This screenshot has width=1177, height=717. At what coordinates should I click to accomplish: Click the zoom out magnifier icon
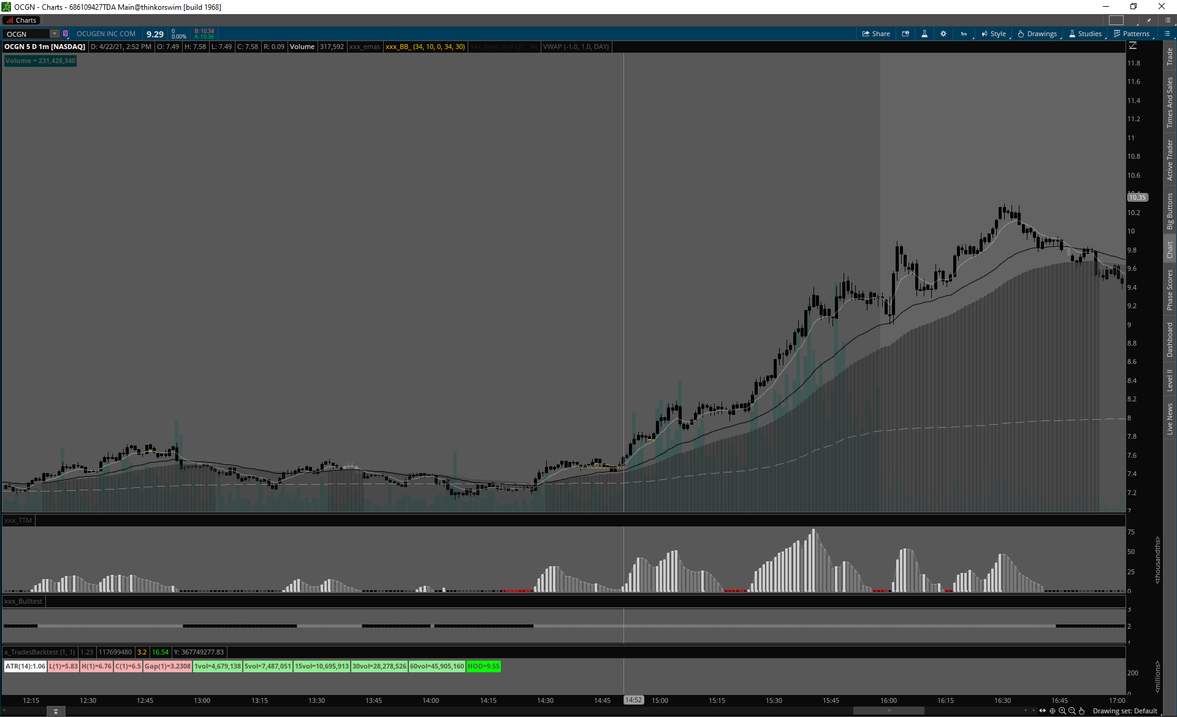click(1072, 711)
